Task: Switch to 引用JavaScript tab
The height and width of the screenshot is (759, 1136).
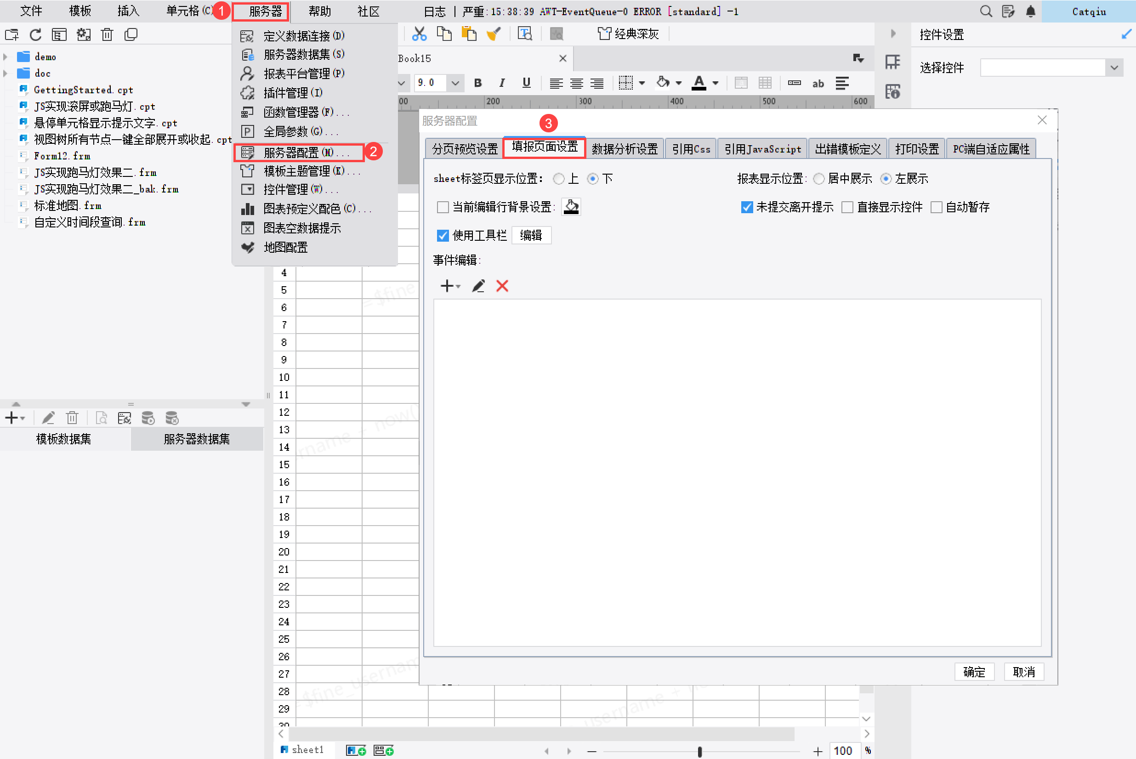Action: [x=762, y=149]
